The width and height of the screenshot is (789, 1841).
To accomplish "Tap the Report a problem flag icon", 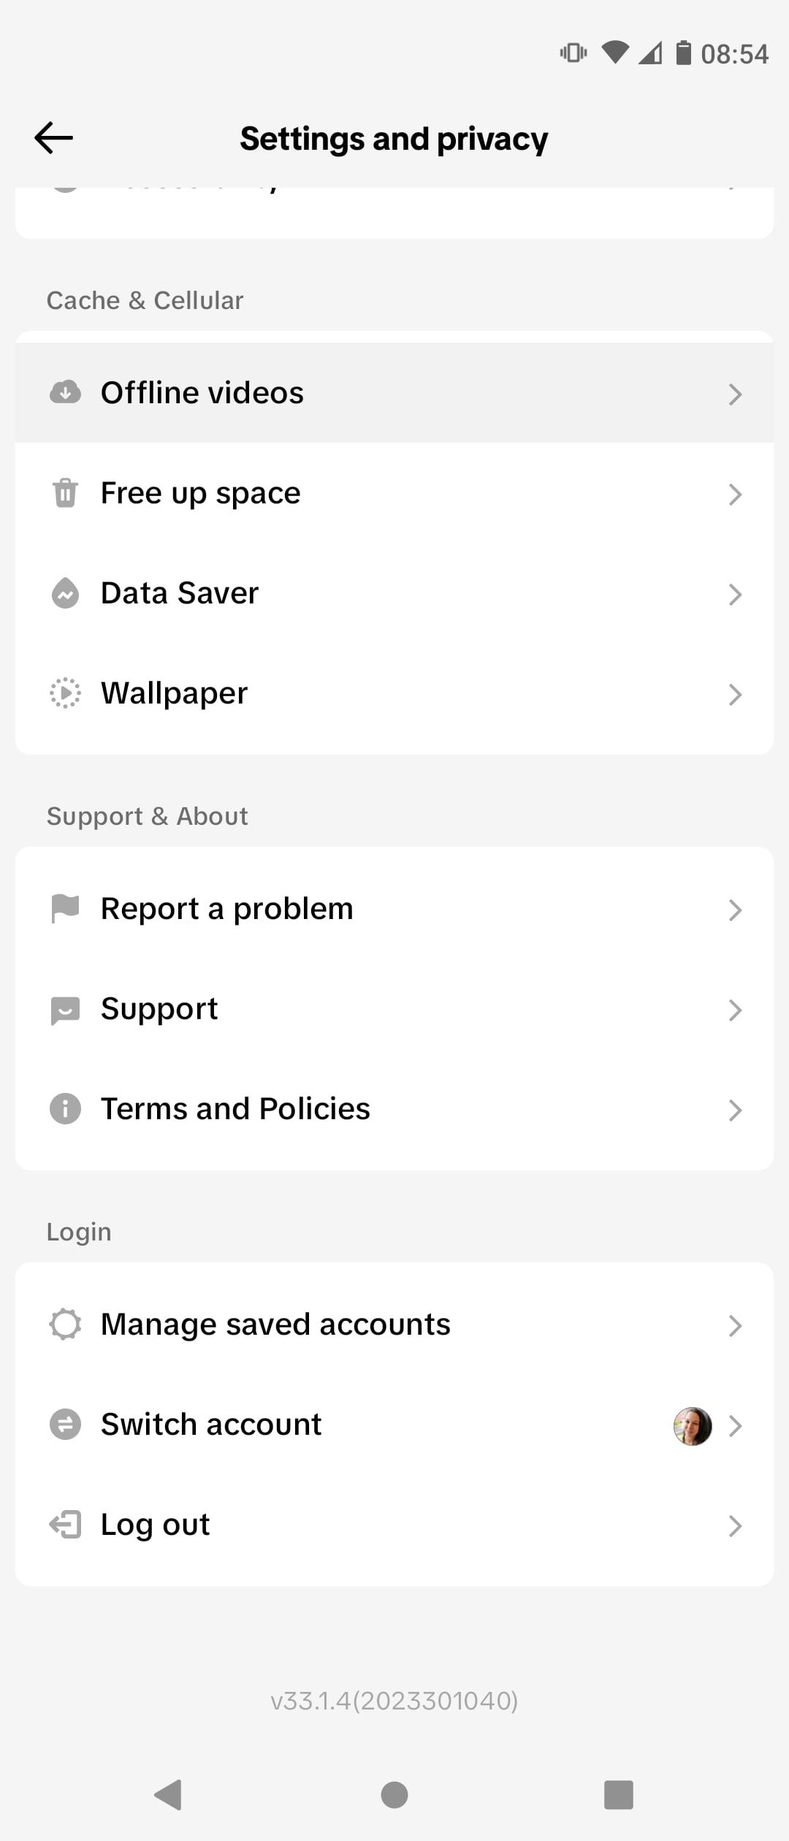I will 65,909.
